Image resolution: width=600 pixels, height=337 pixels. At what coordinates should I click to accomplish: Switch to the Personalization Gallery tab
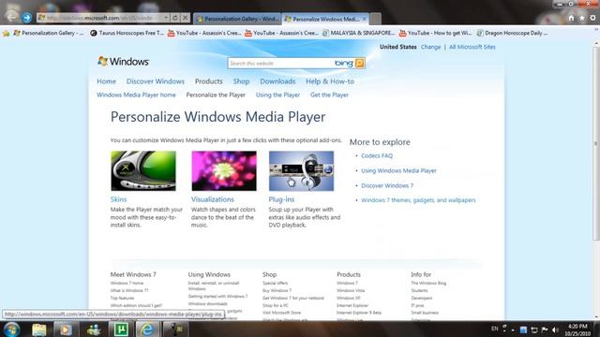click(237, 19)
